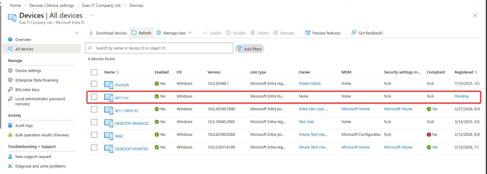
Task: Click the Got feedback person icon
Action: (x=354, y=33)
